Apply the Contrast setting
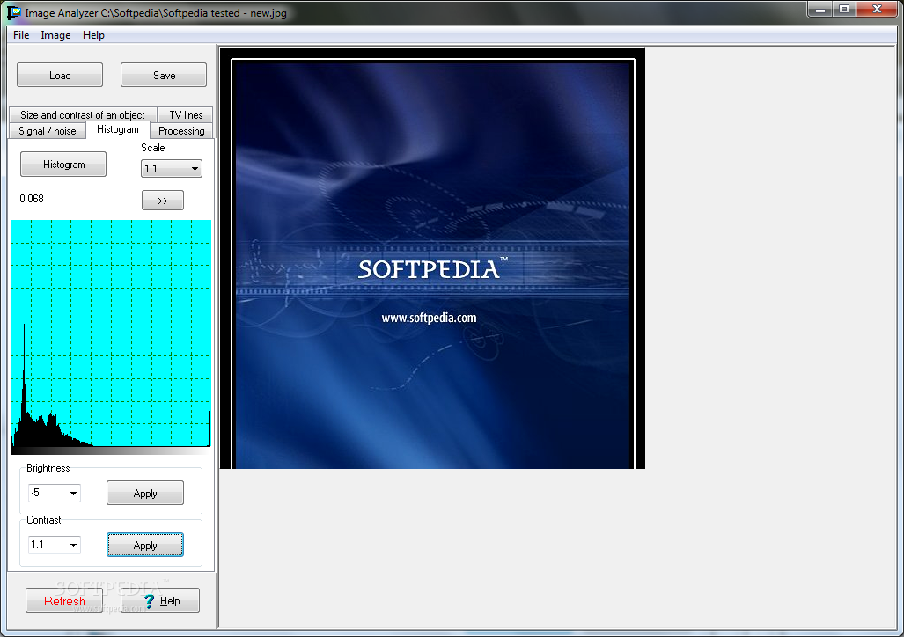The height and width of the screenshot is (637, 904). (145, 545)
